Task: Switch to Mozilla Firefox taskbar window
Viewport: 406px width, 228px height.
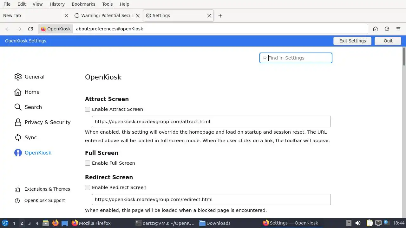Action: tap(91, 223)
